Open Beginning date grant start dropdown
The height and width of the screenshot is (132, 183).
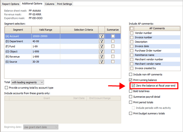click(x=41, y=127)
